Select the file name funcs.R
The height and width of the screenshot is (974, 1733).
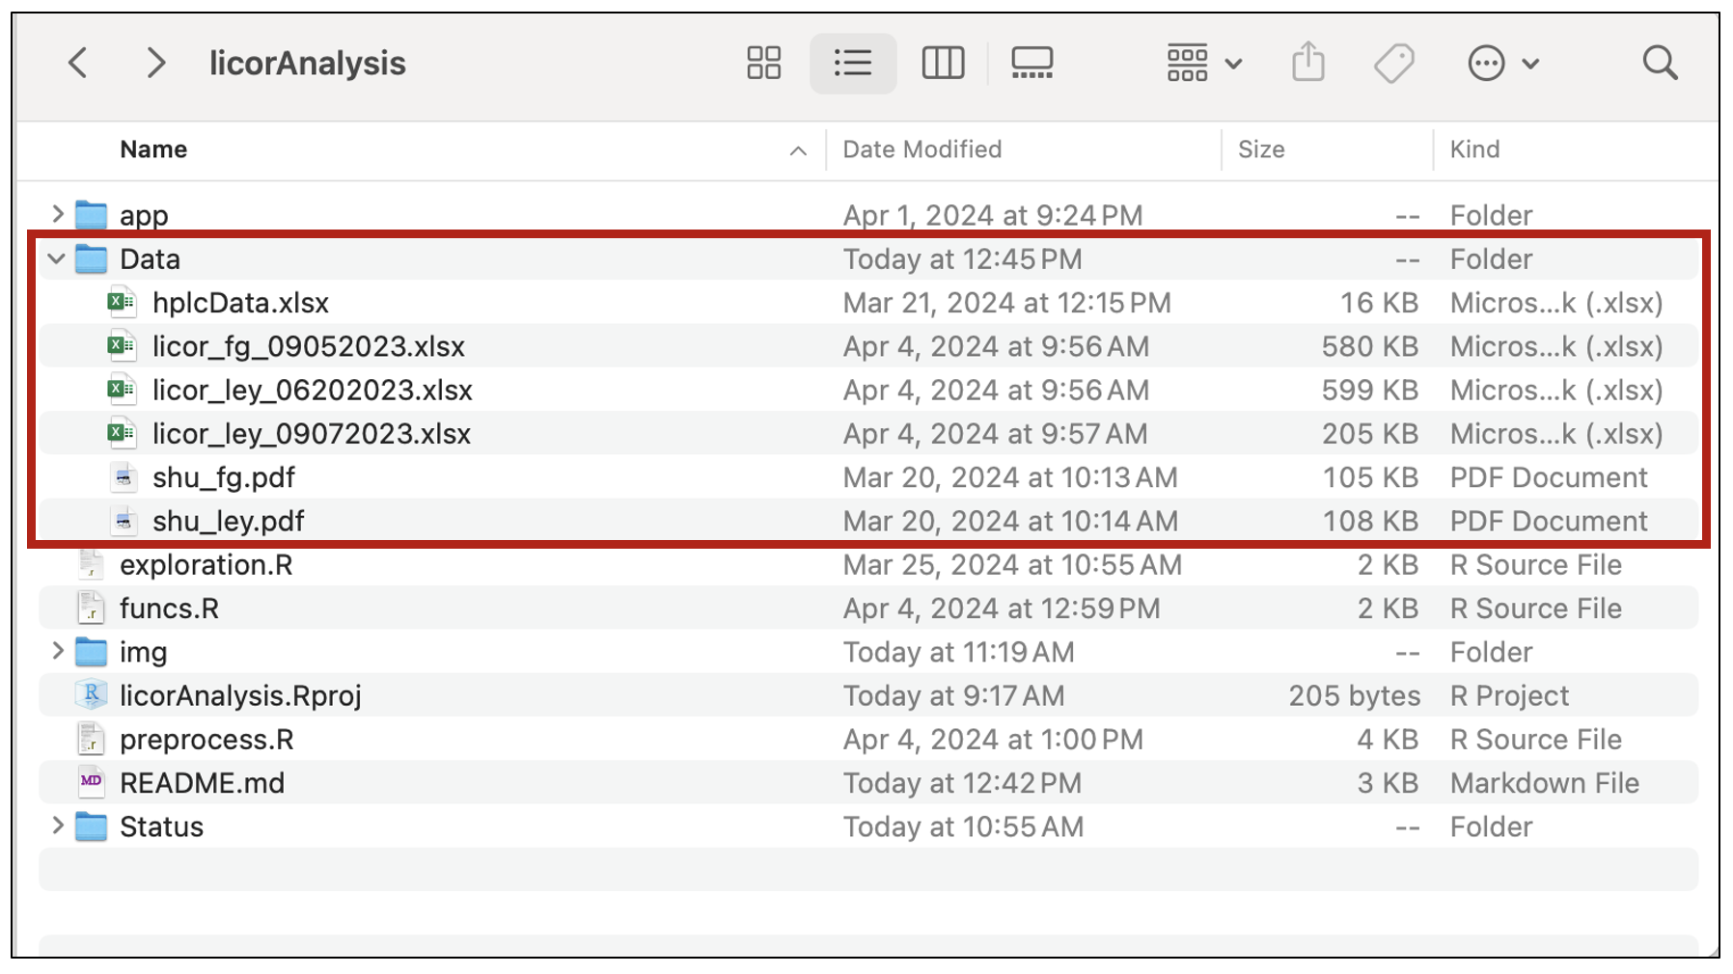pos(169,609)
